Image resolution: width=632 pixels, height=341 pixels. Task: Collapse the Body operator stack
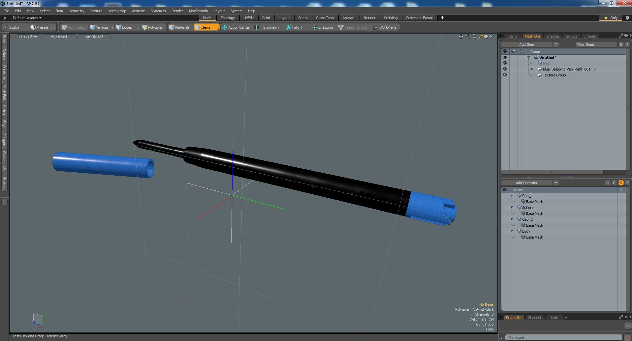(512, 231)
